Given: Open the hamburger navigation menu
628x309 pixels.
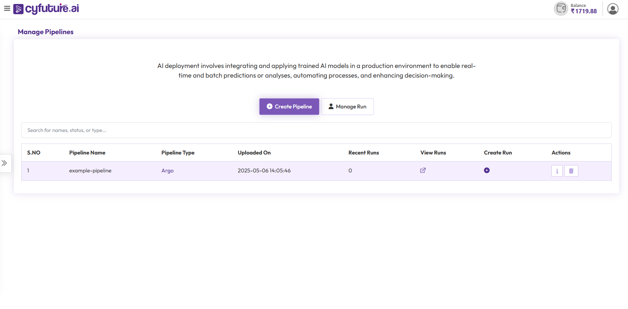Looking at the screenshot, I should point(7,9).
